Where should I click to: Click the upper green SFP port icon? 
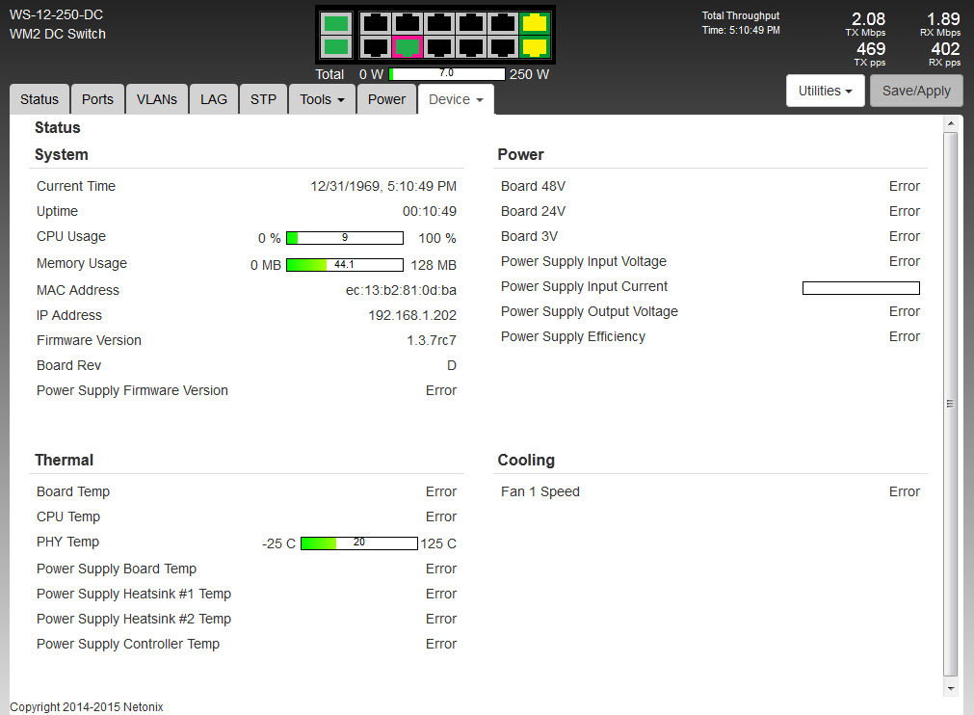pyautogui.click(x=336, y=23)
